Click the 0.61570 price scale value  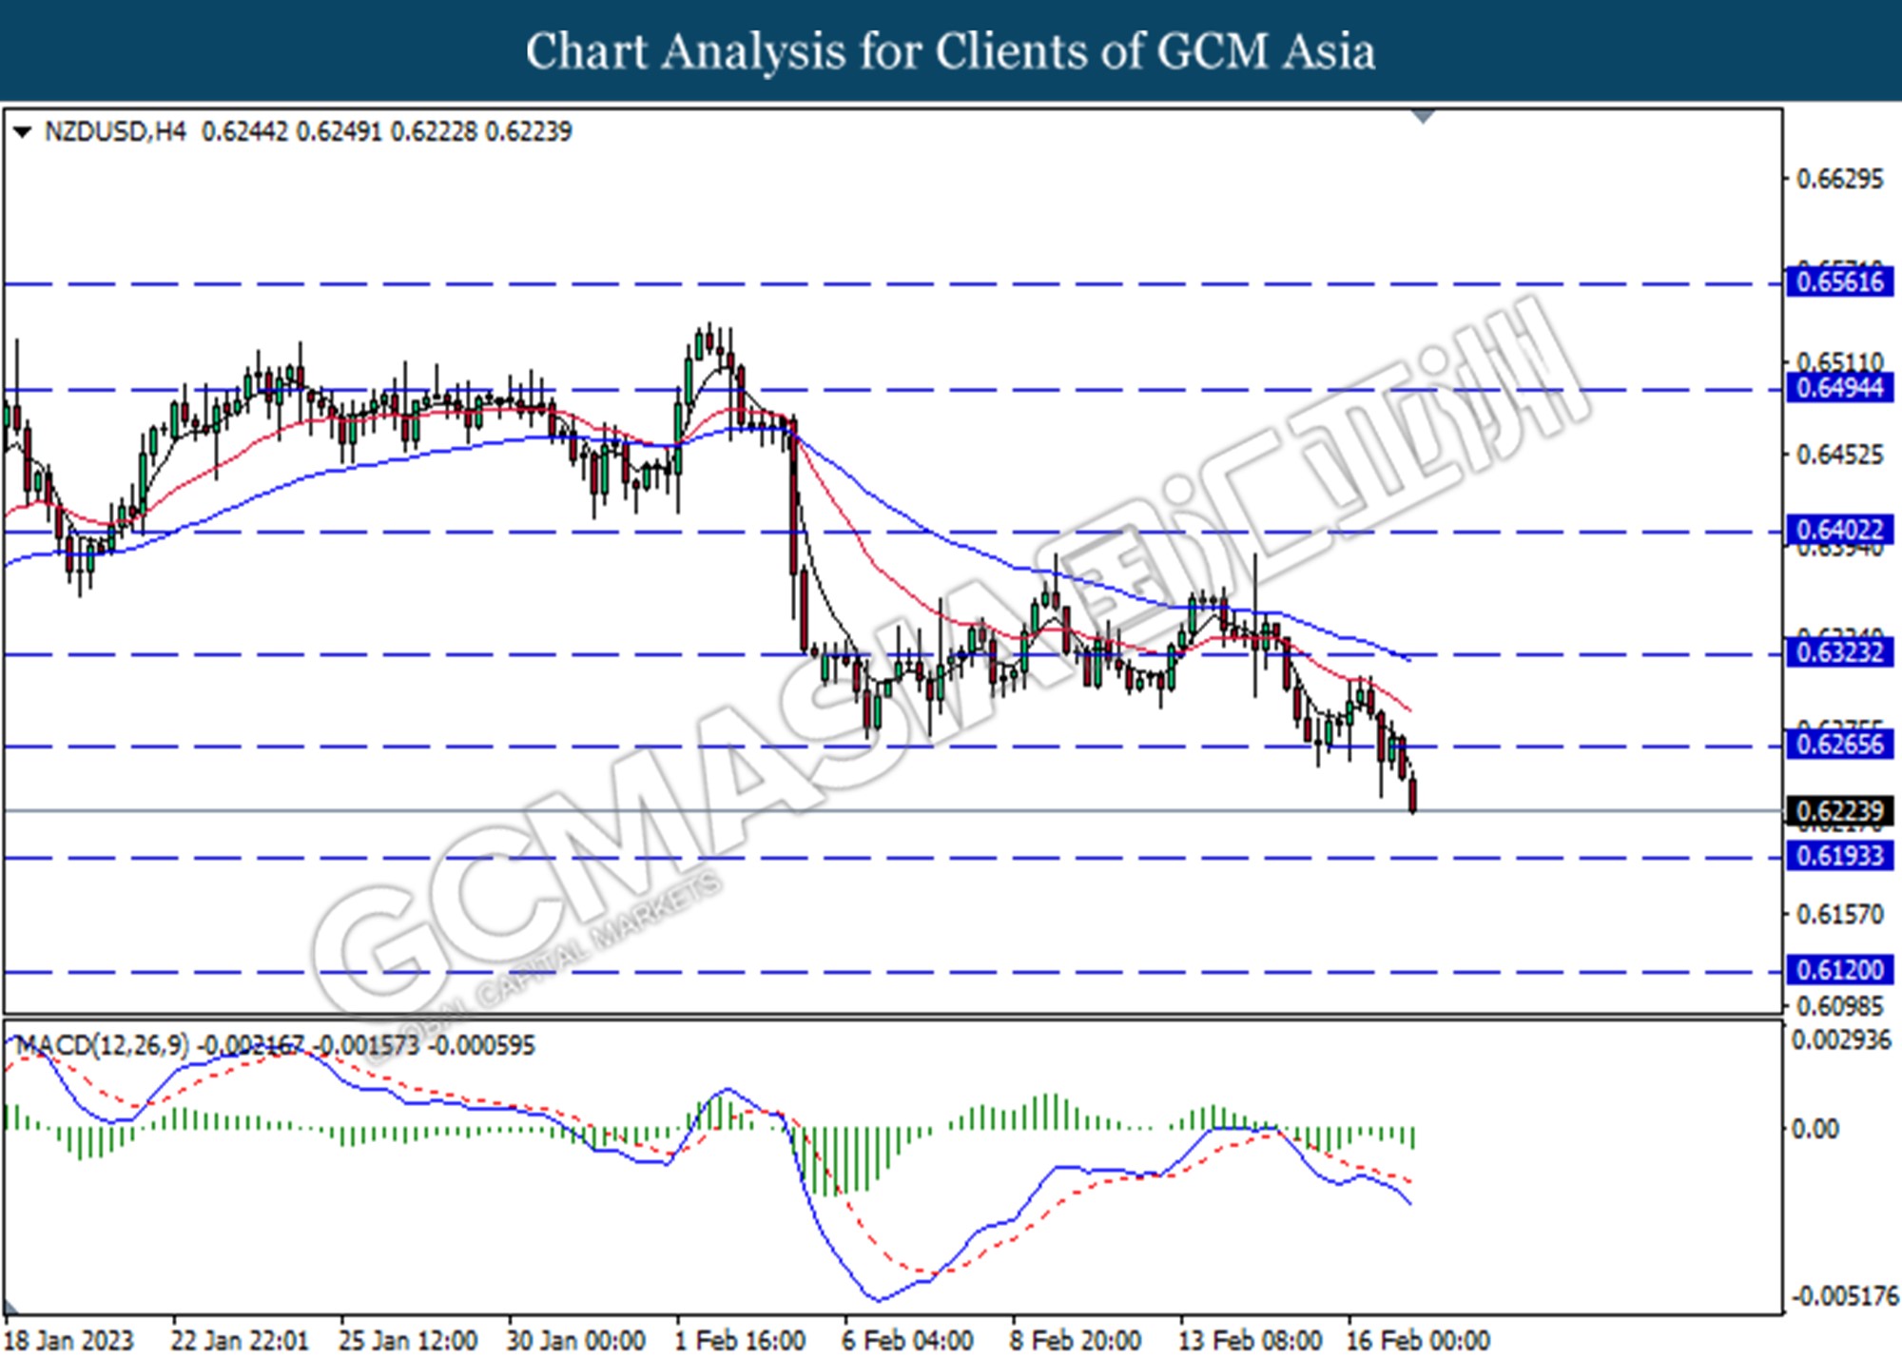click(x=1839, y=915)
